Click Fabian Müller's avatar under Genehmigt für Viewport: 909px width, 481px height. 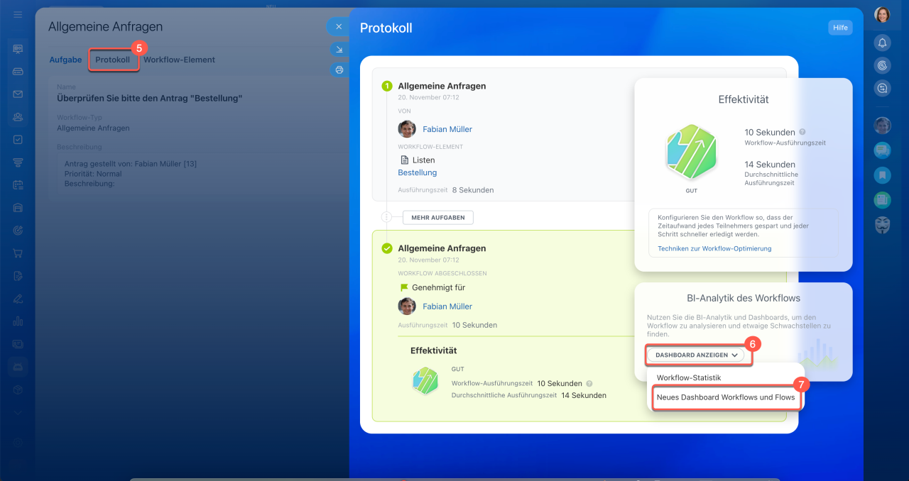pos(407,306)
